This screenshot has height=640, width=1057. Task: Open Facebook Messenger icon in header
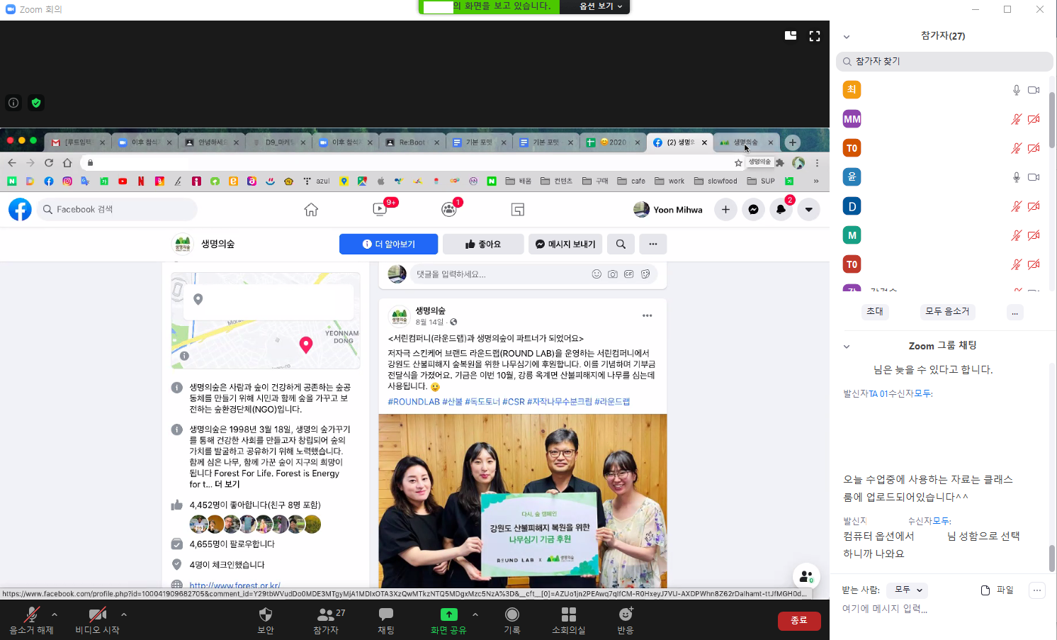[x=753, y=210]
